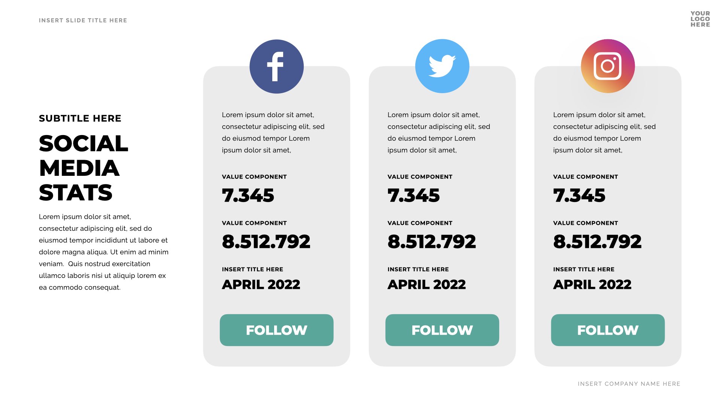Click the 8.512.792 value in the Twitter card
Viewport: 719px width, 404px height.
[431, 242]
